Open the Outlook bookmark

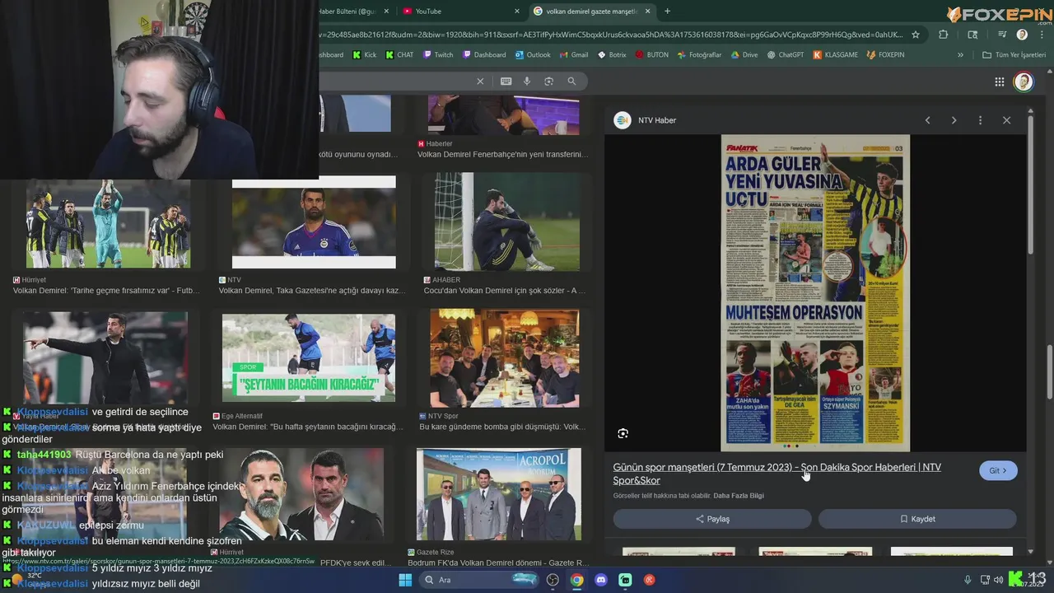532,55
